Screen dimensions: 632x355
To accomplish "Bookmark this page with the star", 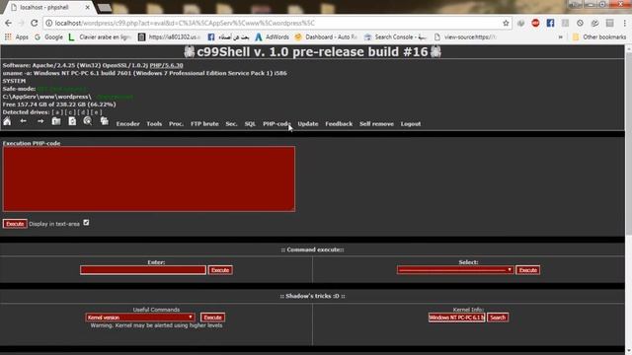I will click(506, 23).
